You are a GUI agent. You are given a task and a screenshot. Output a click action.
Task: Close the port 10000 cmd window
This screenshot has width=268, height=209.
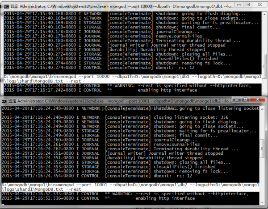(x=260, y=5)
